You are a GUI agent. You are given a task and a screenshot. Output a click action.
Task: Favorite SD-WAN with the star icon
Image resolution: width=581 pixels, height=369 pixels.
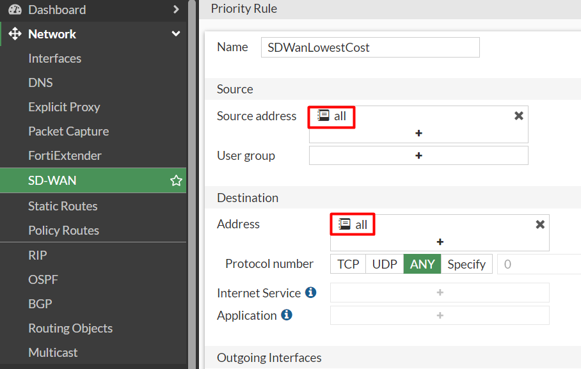tap(176, 180)
